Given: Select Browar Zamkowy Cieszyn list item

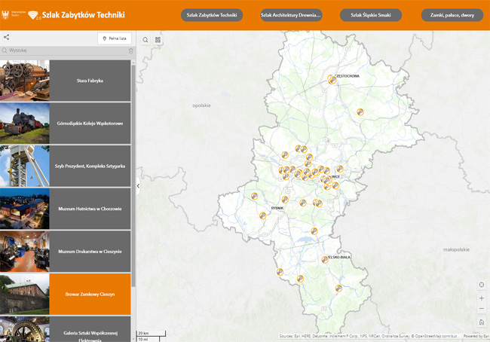Looking at the screenshot, I should coord(90,294).
